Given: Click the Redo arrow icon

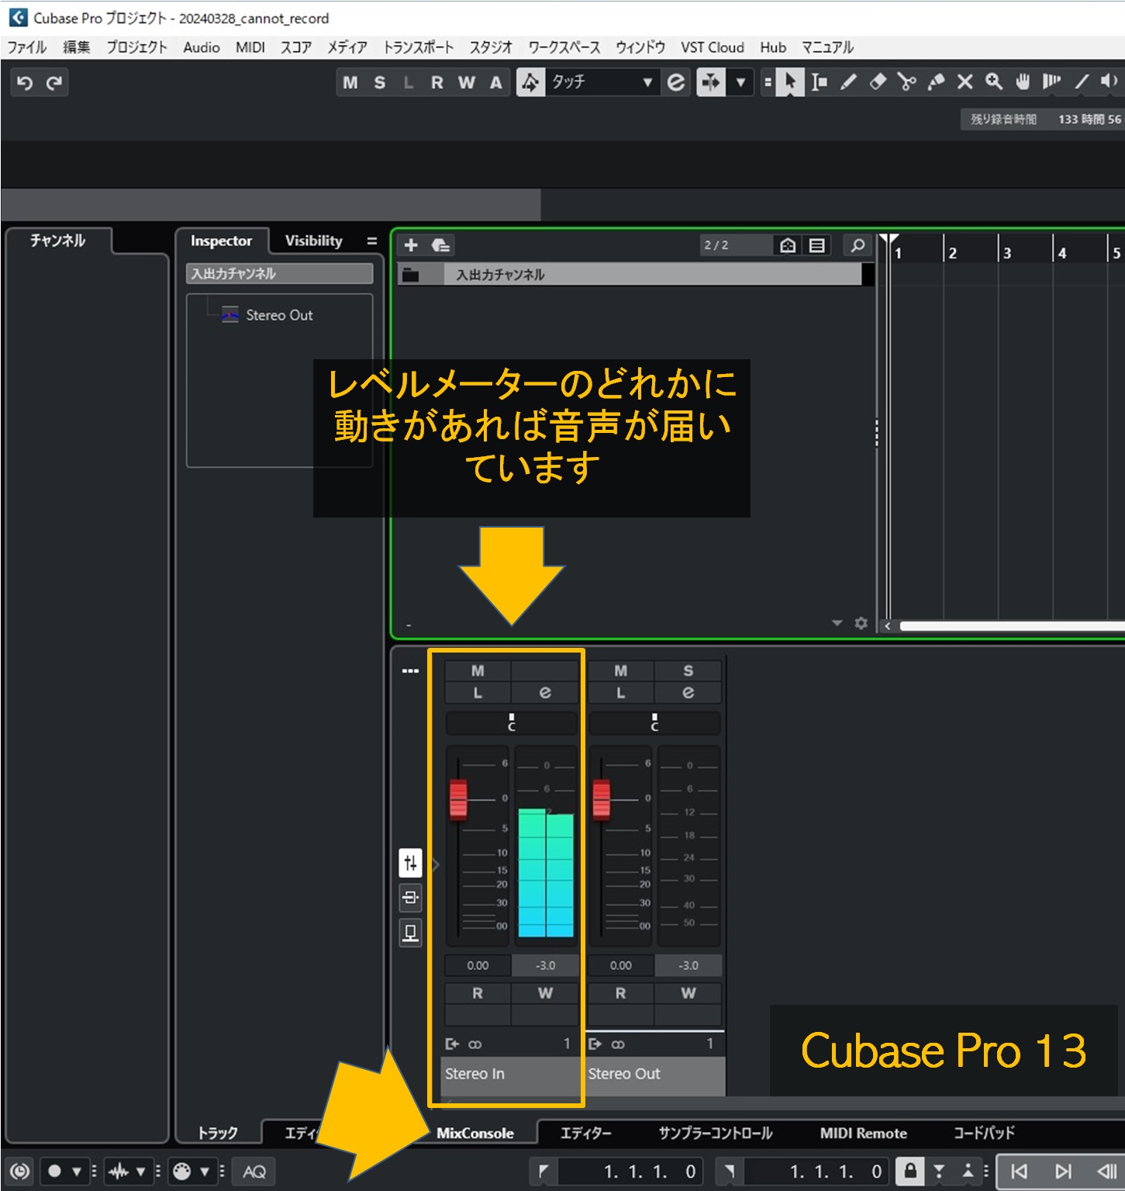Looking at the screenshot, I should coord(53,82).
